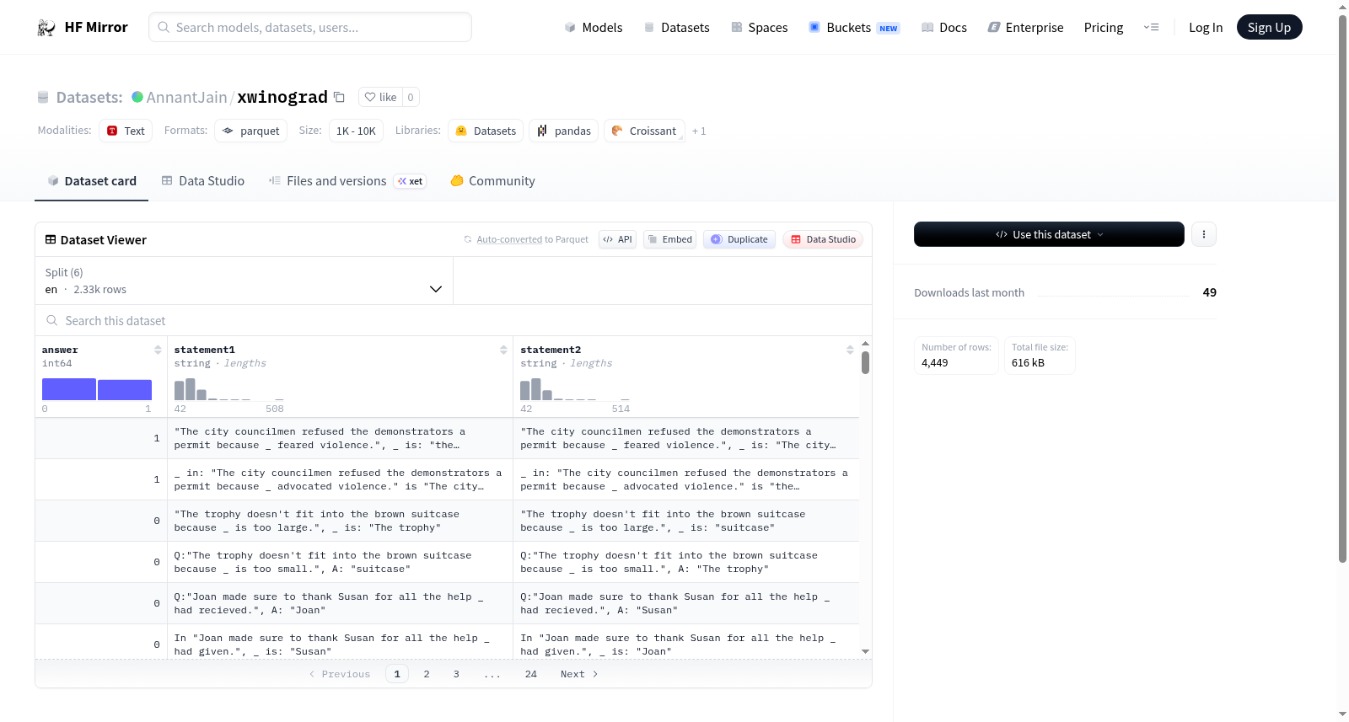Click the statement2 lengths histogram
The width and height of the screenshot is (1349, 722).
[x=575, y=389]
